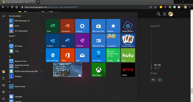Click the 72 / 72 timeline position

coord(157,65)
